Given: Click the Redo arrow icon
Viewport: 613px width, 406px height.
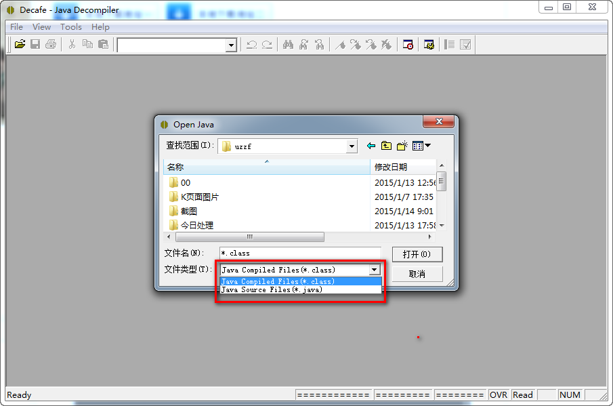Looking at the screenshot, I should 267,45.
